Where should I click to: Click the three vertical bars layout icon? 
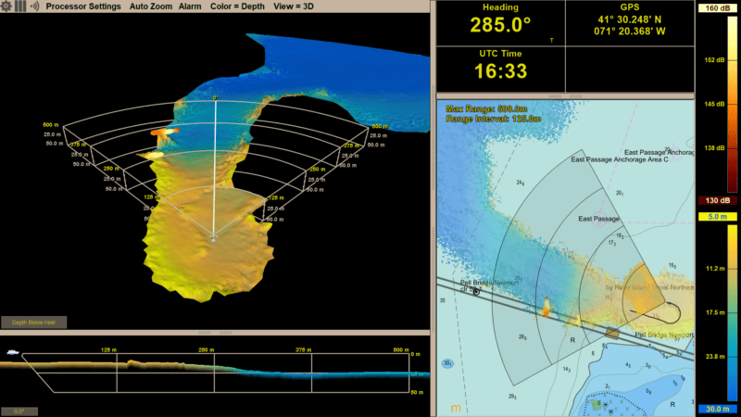[19, 6]
